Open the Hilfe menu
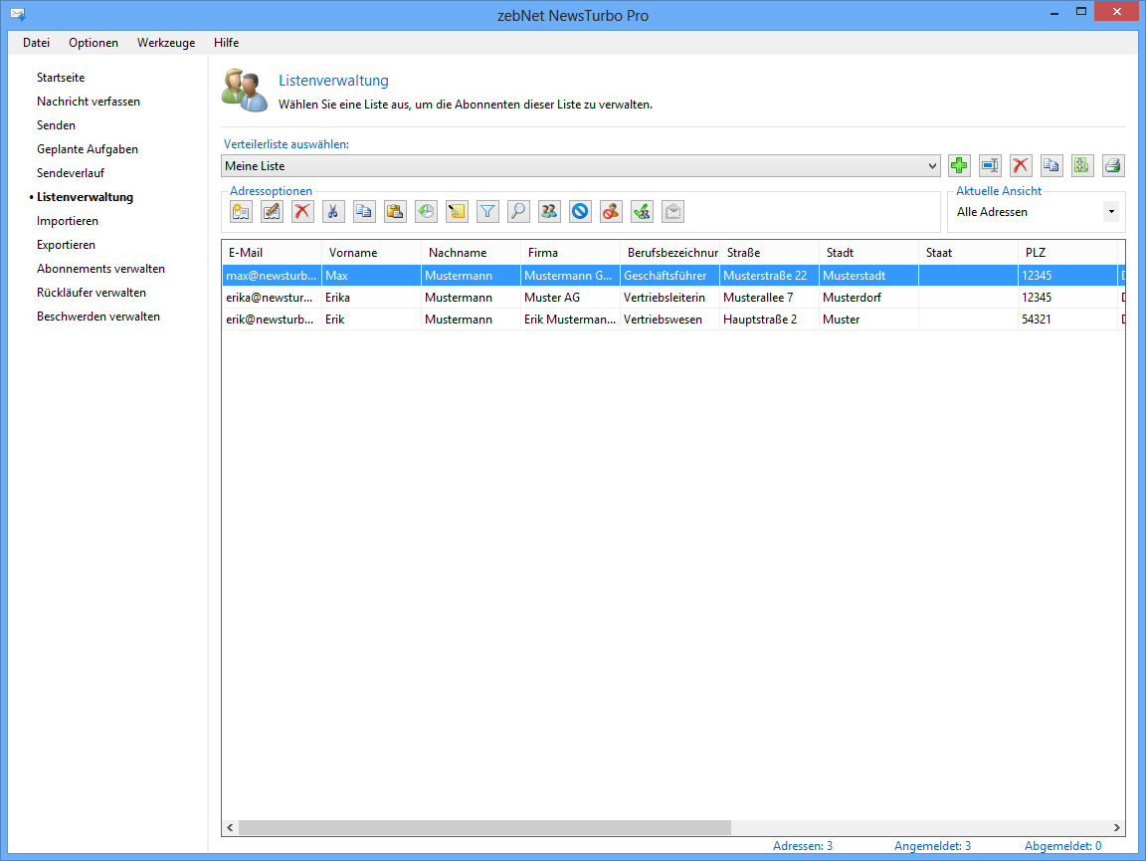Image resolution: width=1146 pixels, height=861 pixels. 227,43
